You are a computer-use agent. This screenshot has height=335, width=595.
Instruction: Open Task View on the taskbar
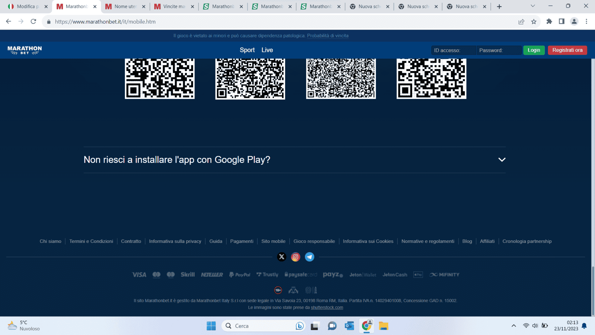(x=315, y=326)
